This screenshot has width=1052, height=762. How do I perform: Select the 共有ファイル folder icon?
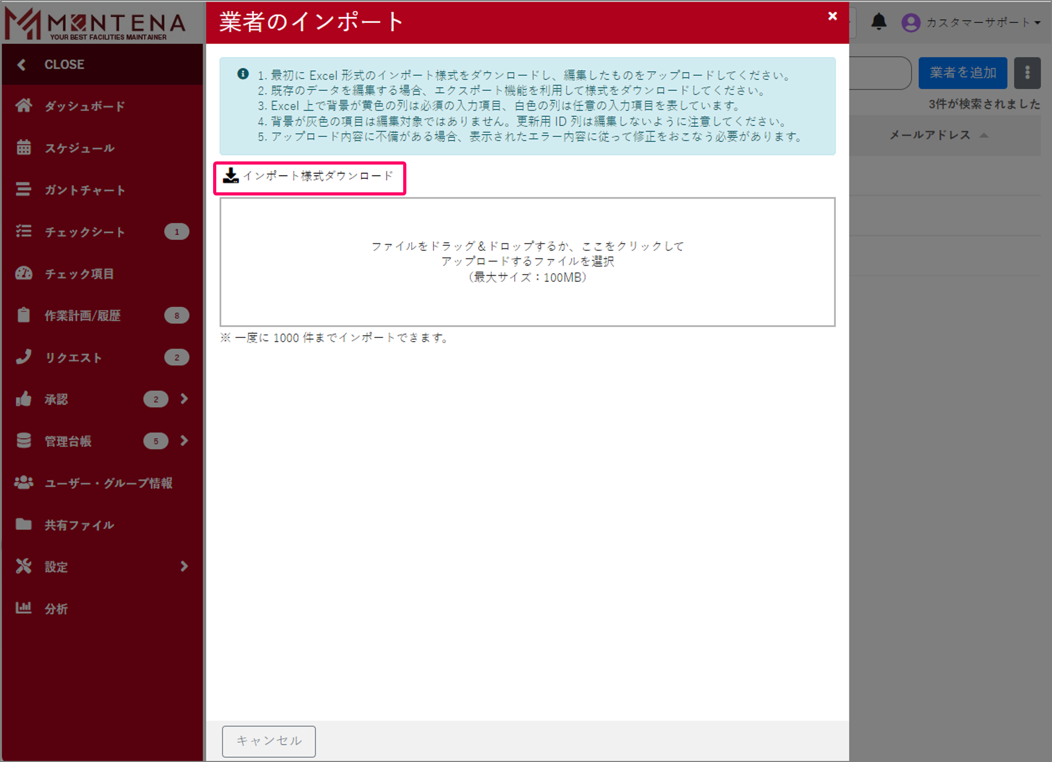click(24, 525)
